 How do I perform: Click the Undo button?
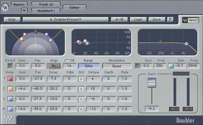click(12, 20)
